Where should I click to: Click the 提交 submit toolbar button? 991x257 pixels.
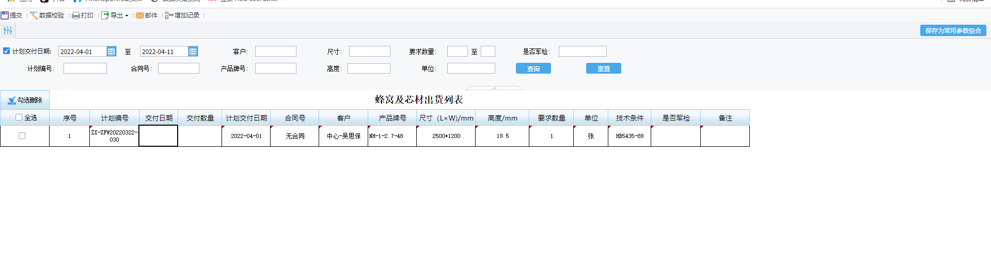pyautogui.click(x=11, y=15)
